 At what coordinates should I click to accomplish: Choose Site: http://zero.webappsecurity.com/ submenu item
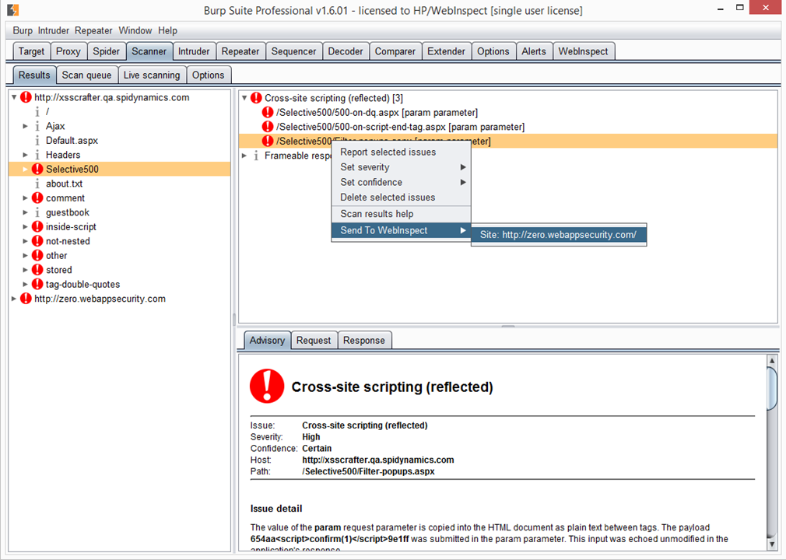pos(559,235)
